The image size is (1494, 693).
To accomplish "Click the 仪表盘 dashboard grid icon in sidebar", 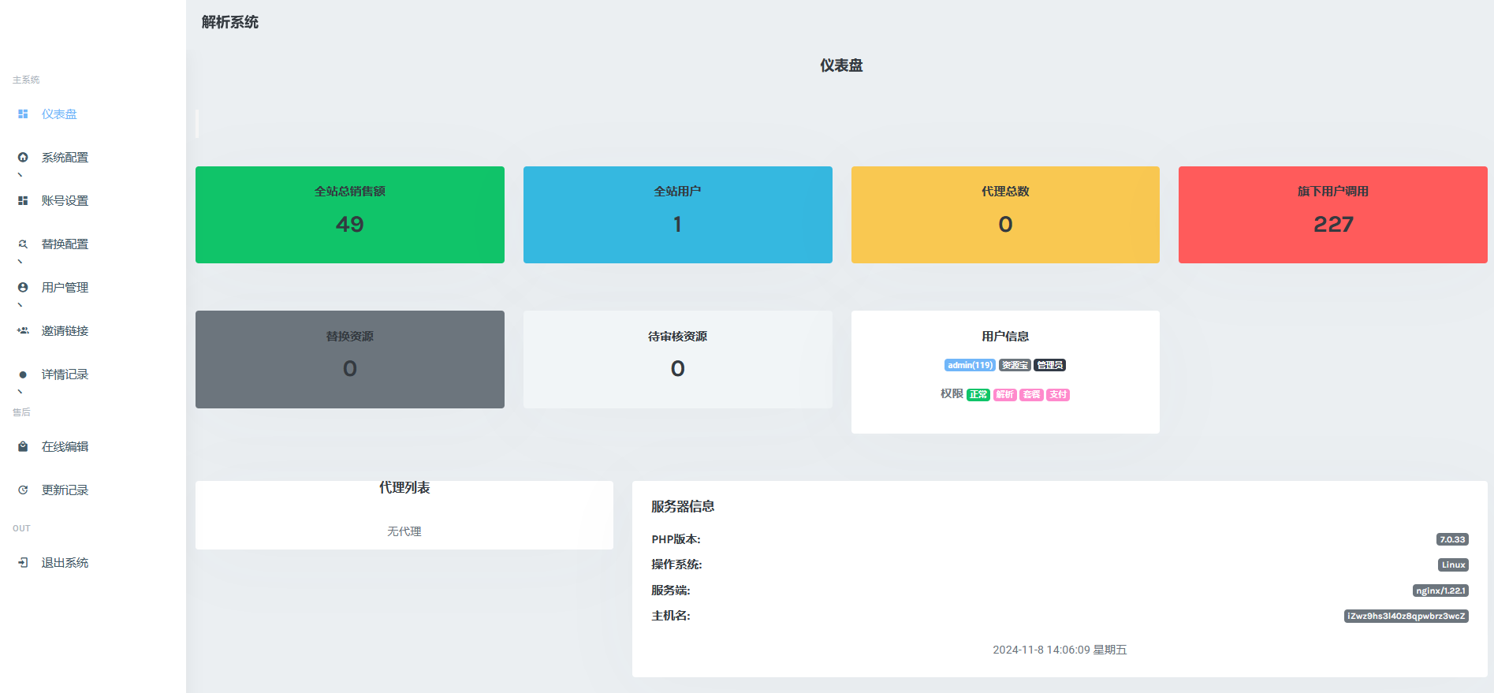I will point(23,114).
